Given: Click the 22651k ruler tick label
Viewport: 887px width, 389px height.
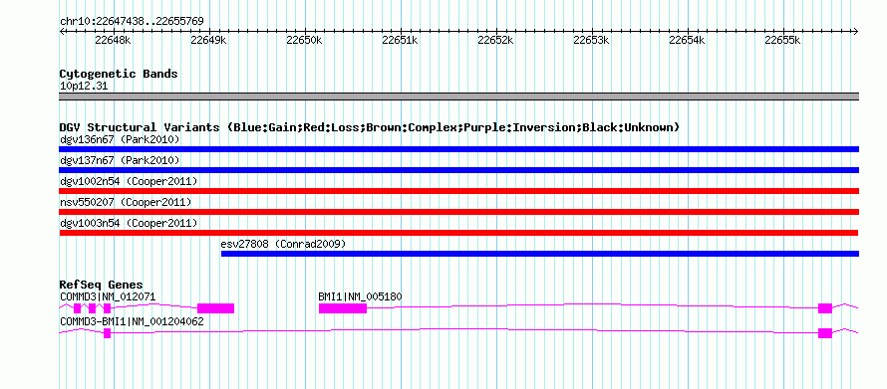Looking at the screenshot, I should tap(400, 40).
